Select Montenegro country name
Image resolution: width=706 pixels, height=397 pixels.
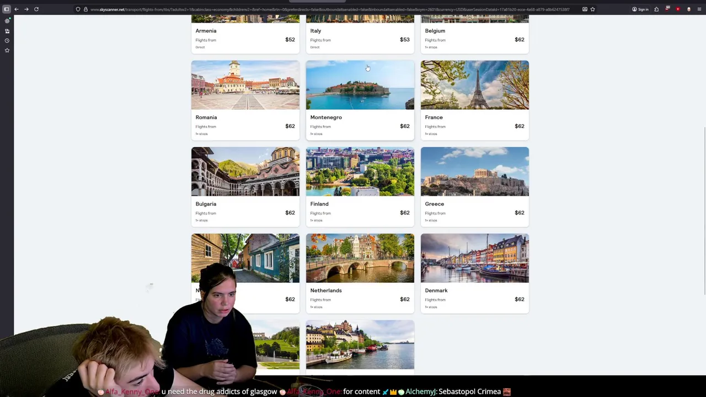pos(326,117)
